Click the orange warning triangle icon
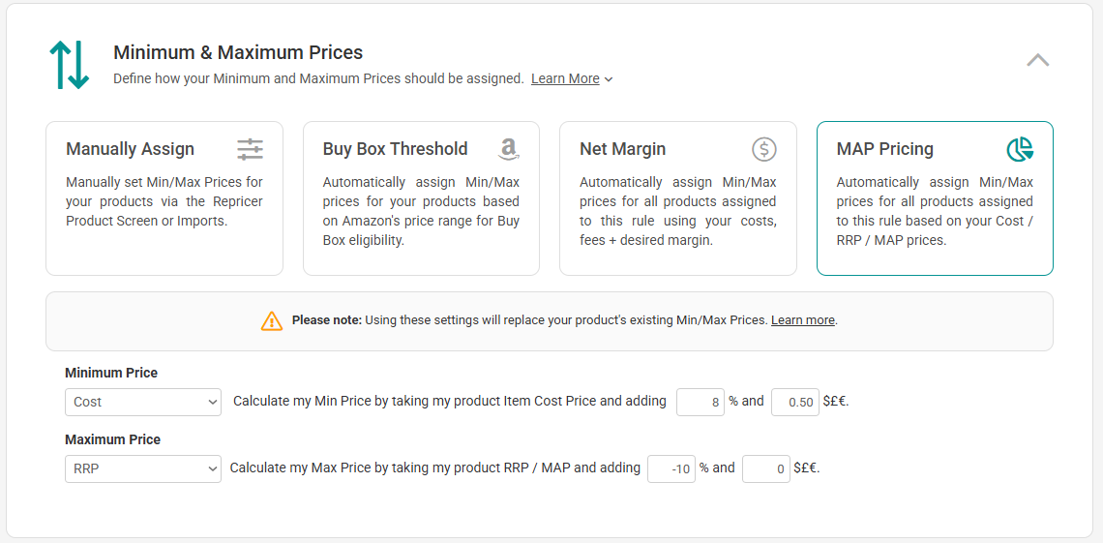This screenshot has height=543, width=1103. point(272,320)
